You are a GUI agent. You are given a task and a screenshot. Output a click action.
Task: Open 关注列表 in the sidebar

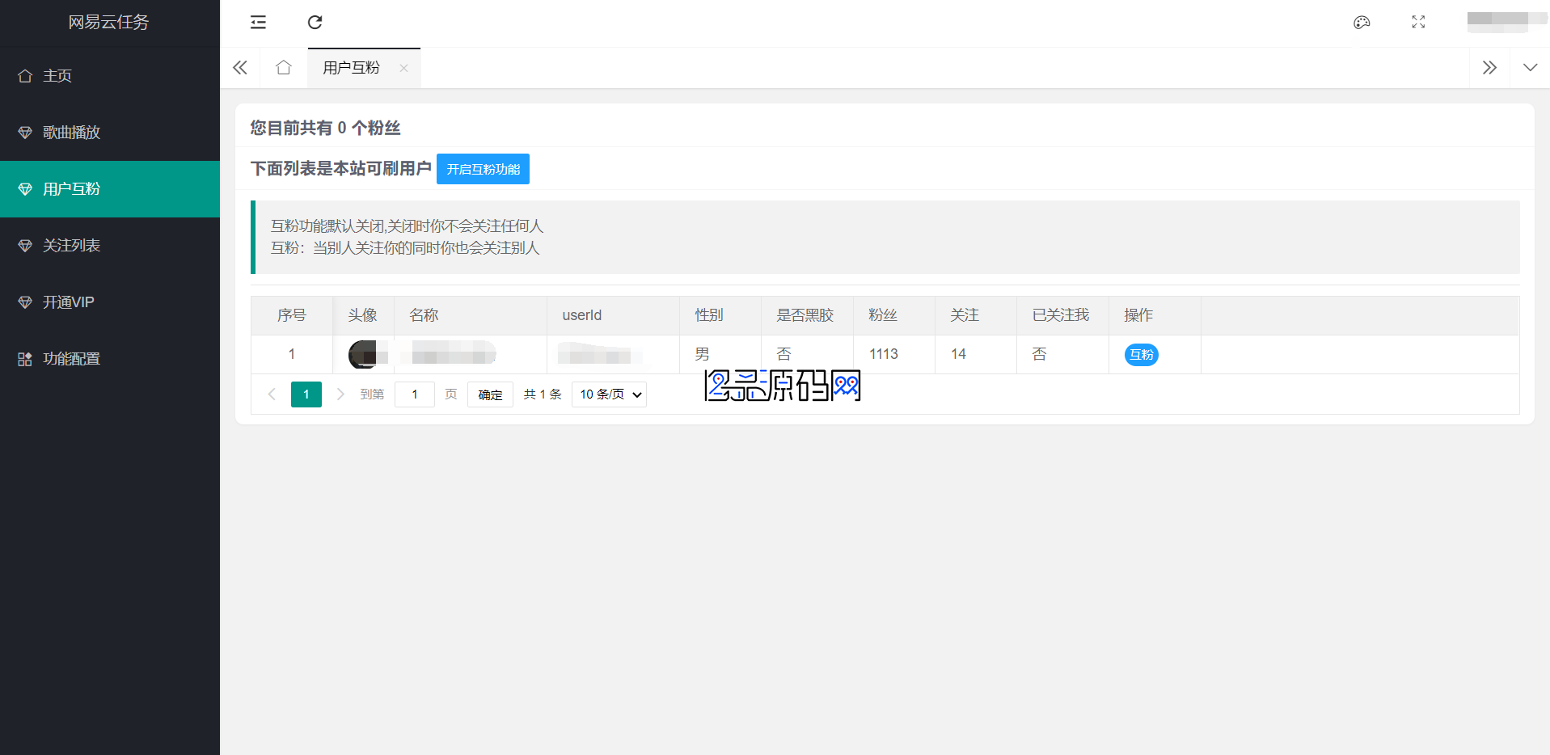110,246
